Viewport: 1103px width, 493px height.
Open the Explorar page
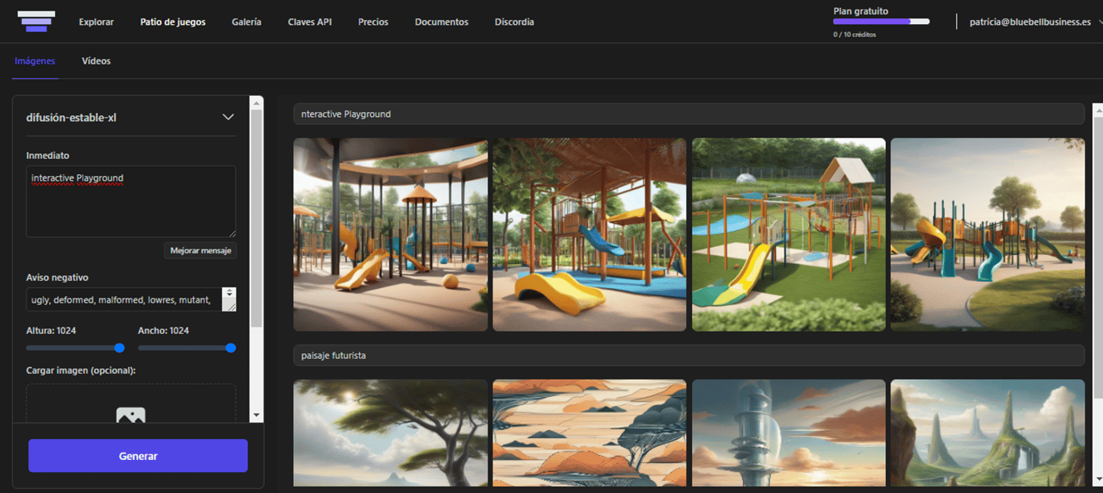click(x=96, y=22)
